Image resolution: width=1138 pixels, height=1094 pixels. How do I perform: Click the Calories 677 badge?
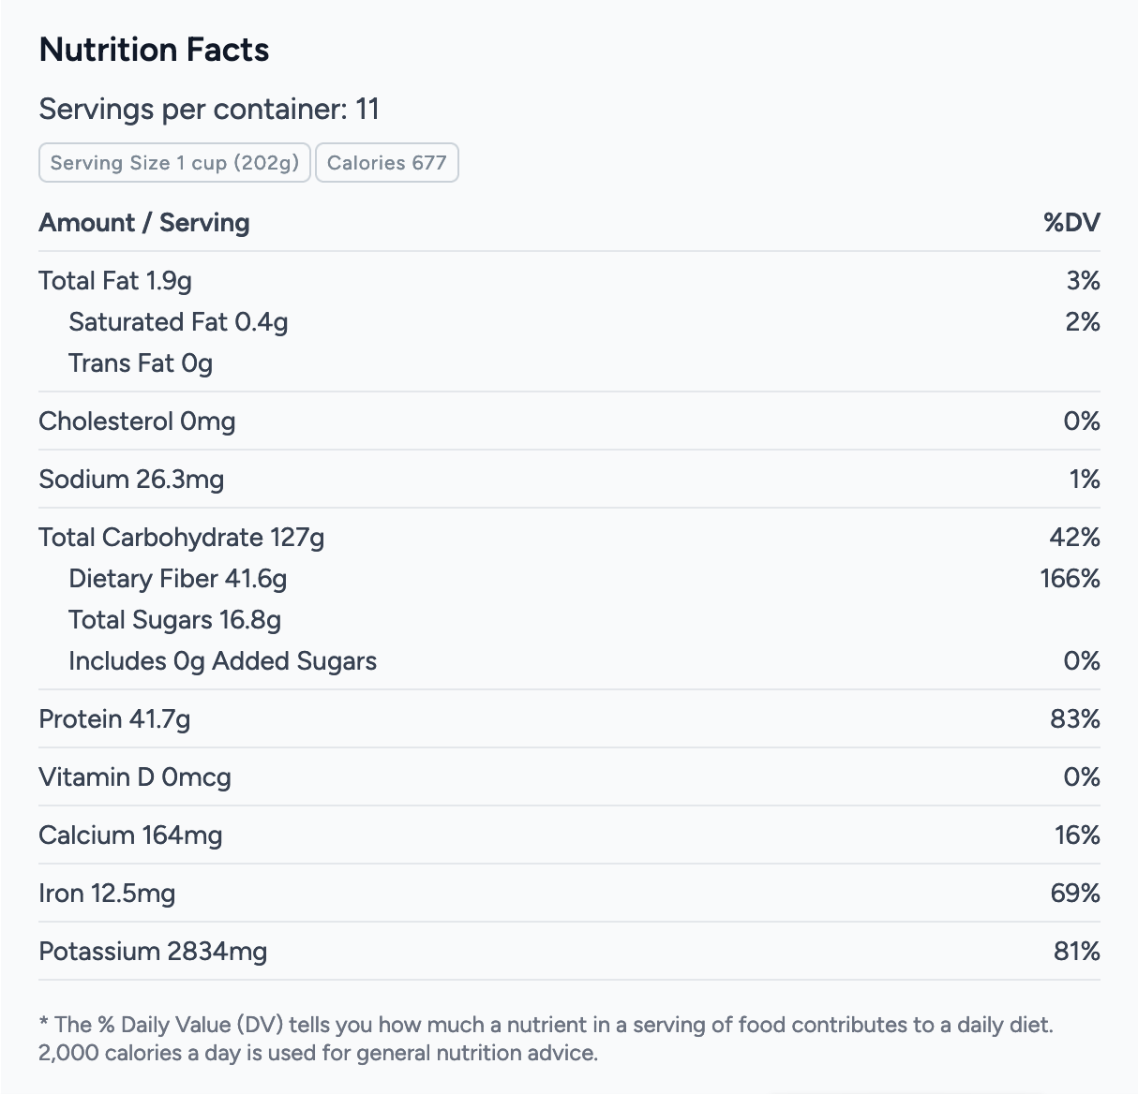tap(386, 163)
